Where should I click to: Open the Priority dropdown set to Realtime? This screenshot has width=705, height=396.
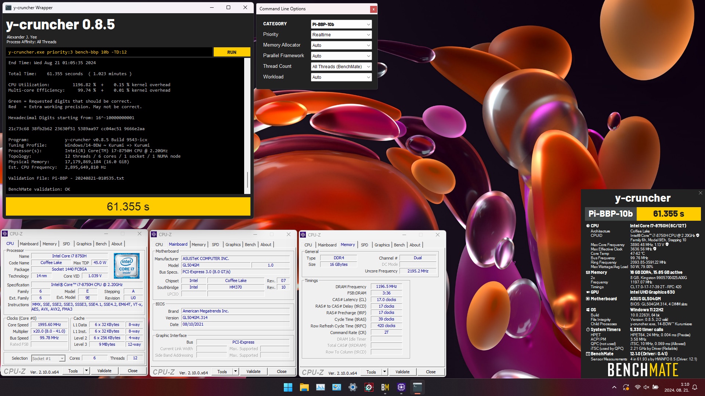point(341,34)
